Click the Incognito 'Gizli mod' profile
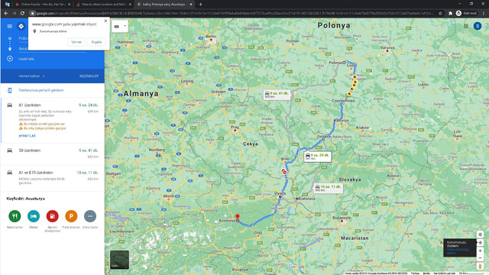489x275 pixels. coord(467,13)
